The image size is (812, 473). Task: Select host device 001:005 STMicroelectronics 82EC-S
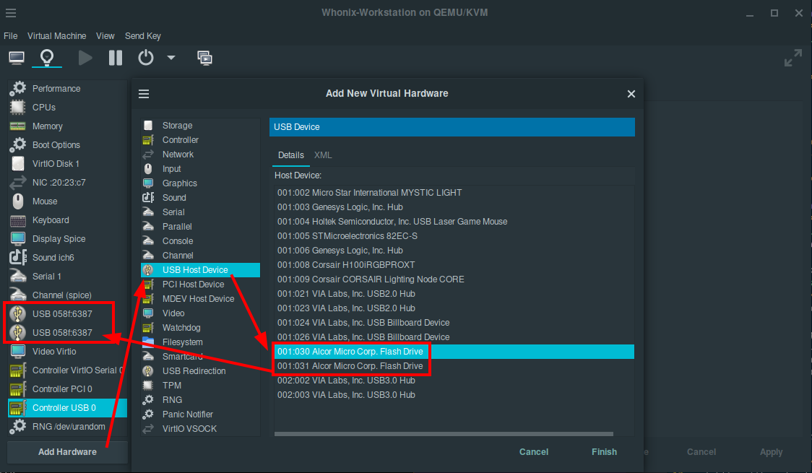[x=454, y=236]
